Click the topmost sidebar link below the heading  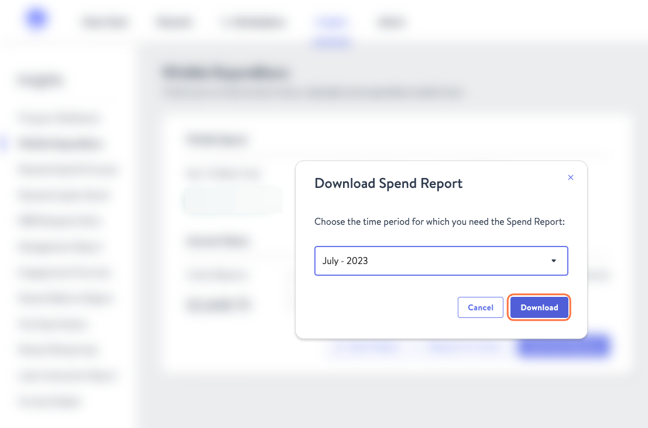57,118
